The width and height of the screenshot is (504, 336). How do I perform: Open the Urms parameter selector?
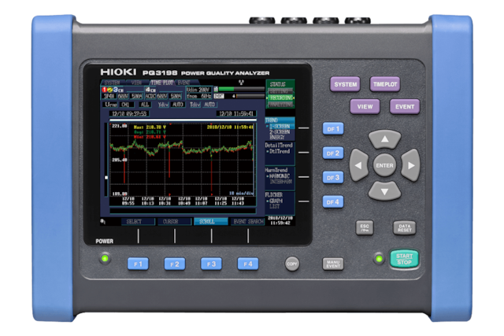click(111, 105)
